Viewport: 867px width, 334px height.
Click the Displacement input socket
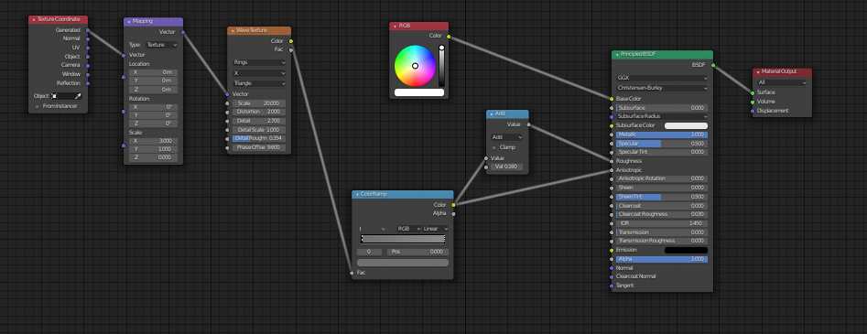point(753,111)
